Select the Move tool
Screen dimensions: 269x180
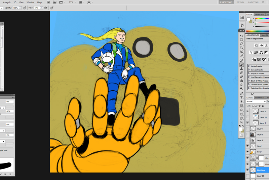[241, 36]
